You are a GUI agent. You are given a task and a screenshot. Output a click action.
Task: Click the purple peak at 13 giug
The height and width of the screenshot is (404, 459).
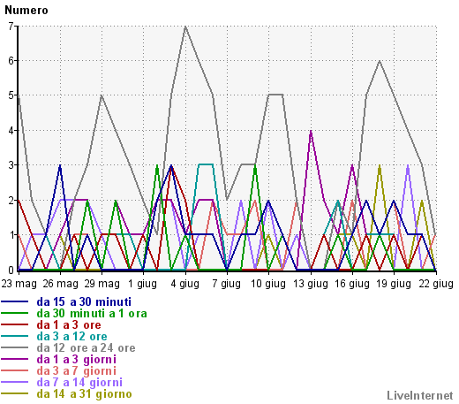click(311, 131)
